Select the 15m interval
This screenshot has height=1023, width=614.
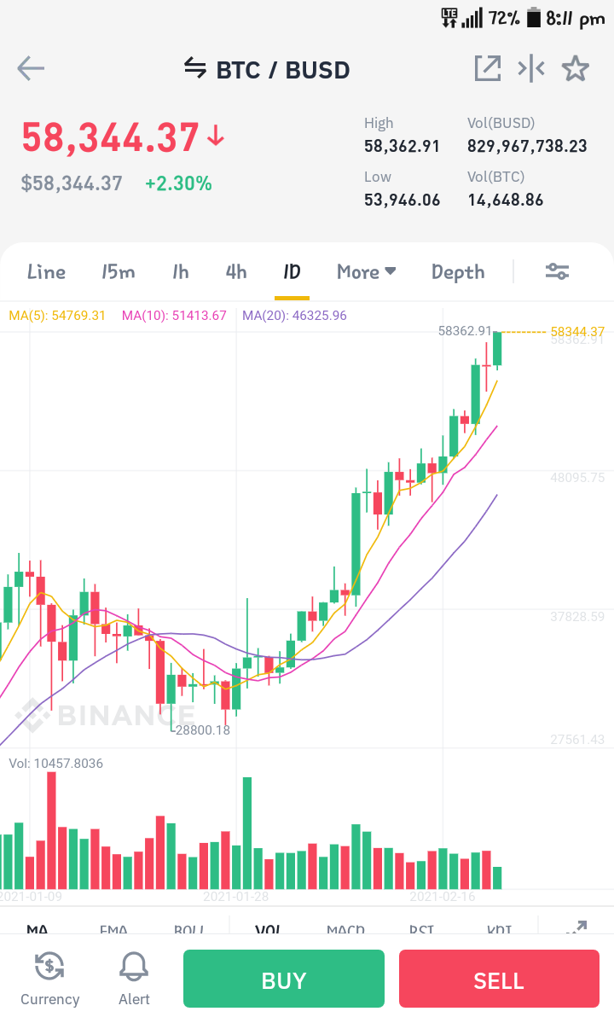(118, 271)
